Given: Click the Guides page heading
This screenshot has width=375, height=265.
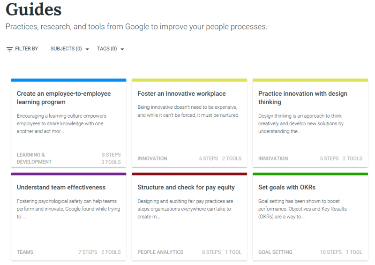Looking at the screenshot, I should tap(33, 9).
